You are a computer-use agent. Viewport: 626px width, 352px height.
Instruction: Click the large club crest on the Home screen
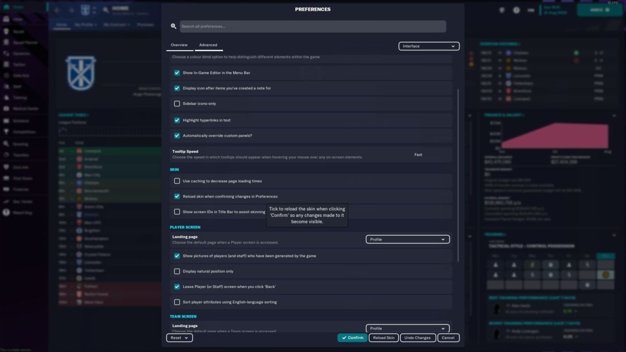[x=81, y=72]
